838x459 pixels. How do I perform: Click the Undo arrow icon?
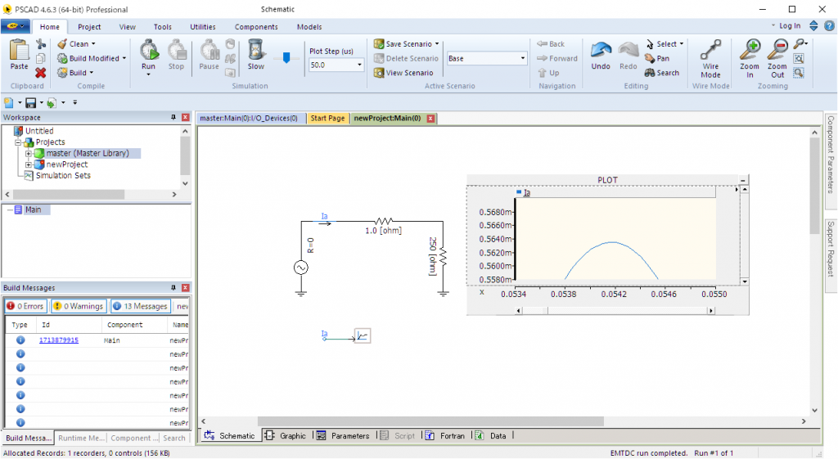click(601, 51)
